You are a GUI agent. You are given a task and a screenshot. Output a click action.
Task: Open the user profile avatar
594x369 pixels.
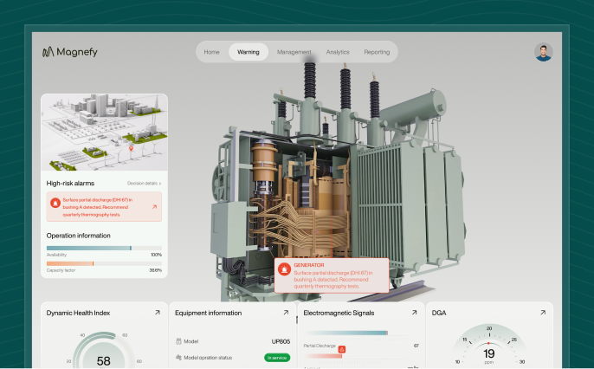click(543, 52)
